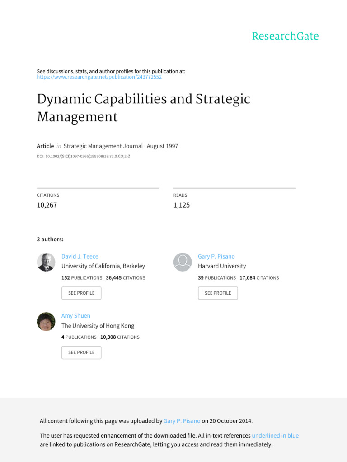Click See Profile under Gary P. Pisano
Viewport: 347px width, 462px height.
(x=218, y=293)
